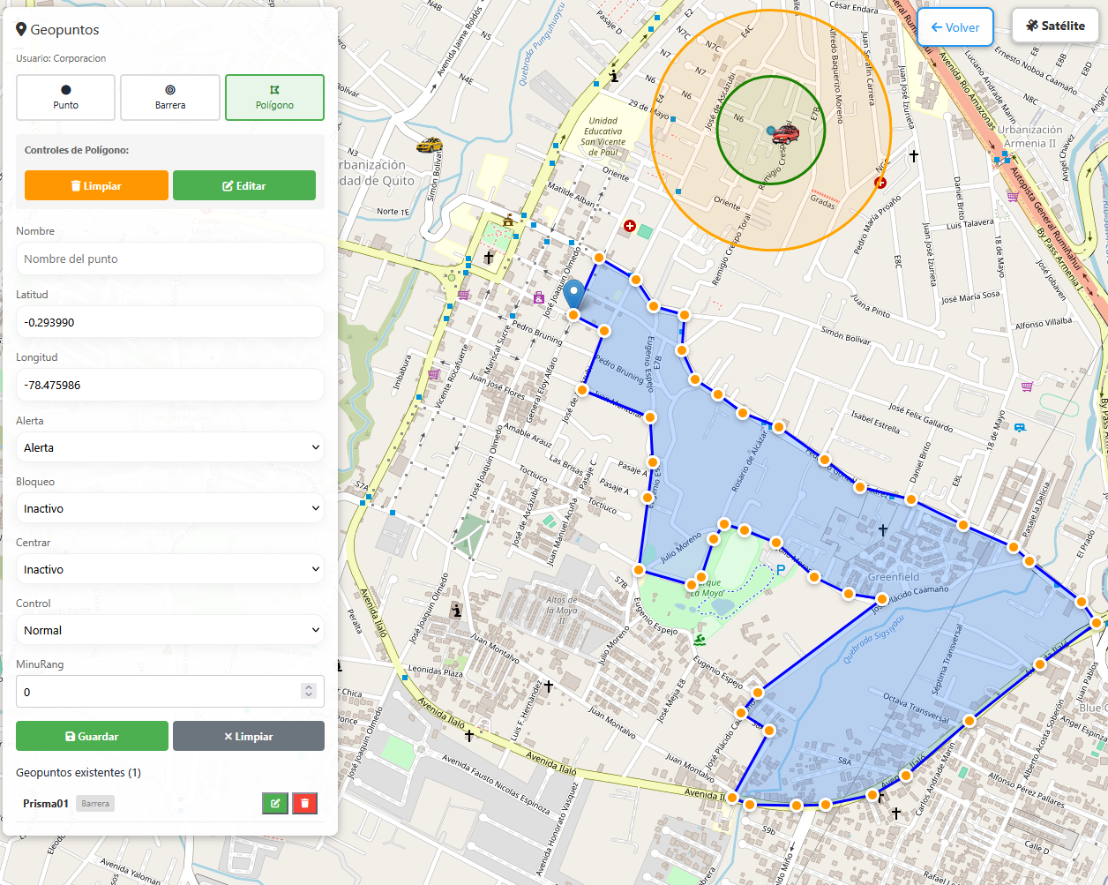Click the yellow taxi icon on the map
The image size is (1108, 885).
tap(430, 145)
